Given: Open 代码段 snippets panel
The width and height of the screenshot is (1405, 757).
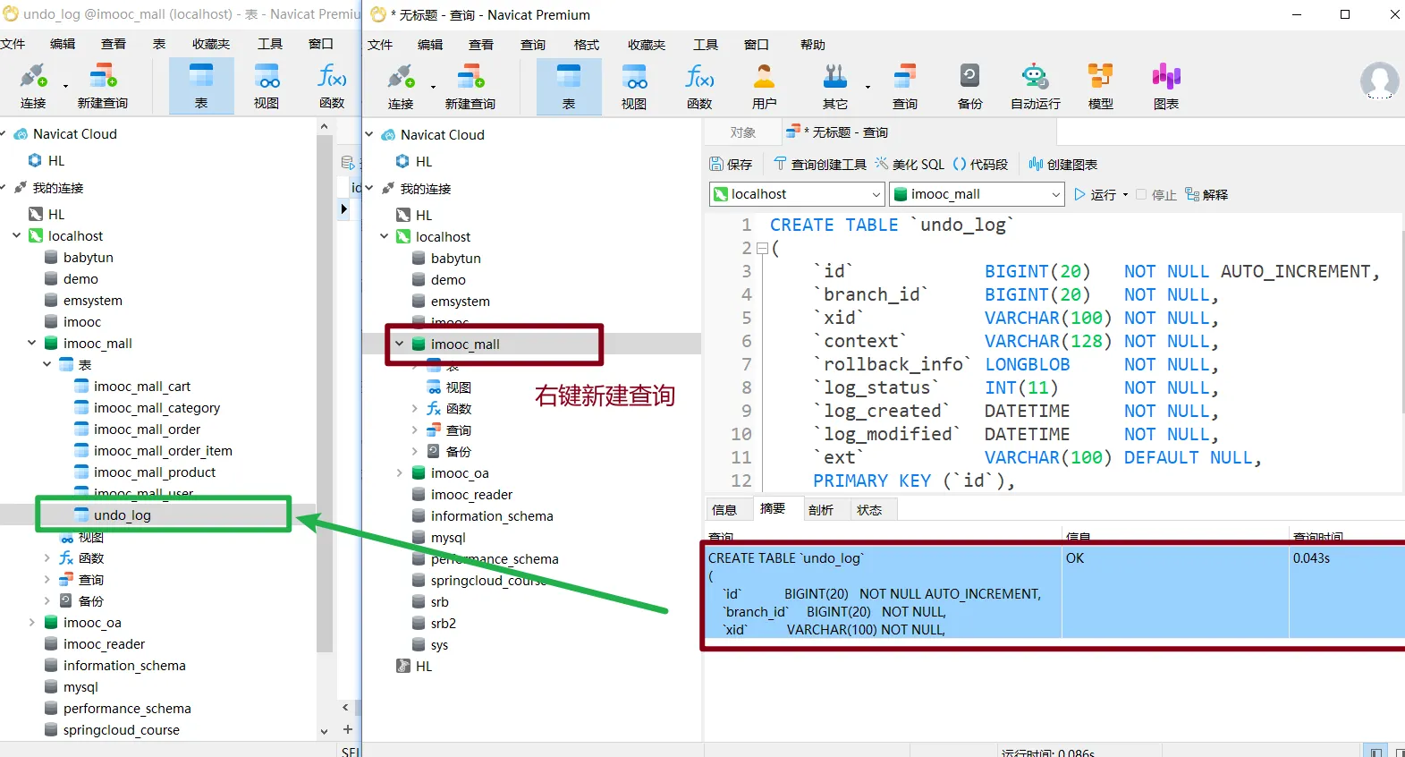Looking at the screenshot, I should click(980, 165).
